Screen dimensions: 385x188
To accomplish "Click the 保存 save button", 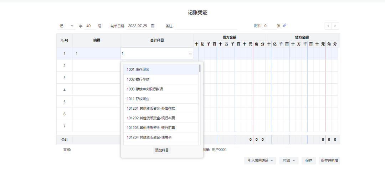I will coord(309,161).
